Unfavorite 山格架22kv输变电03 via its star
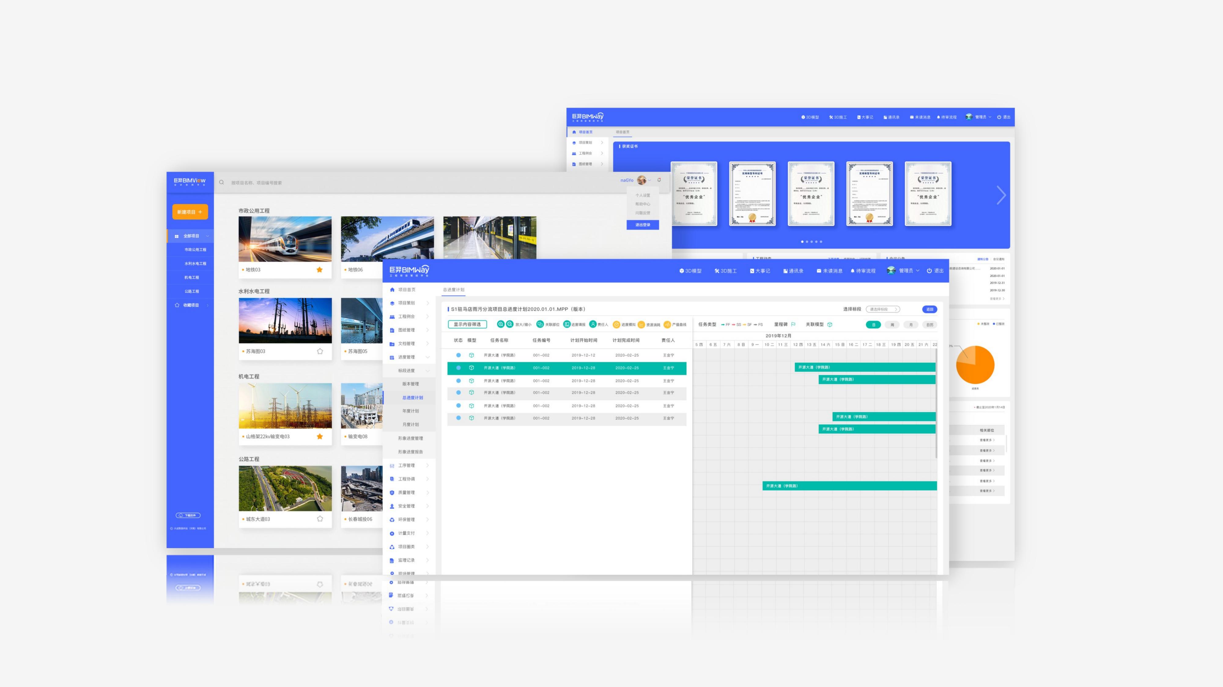 tap(320, 437)
